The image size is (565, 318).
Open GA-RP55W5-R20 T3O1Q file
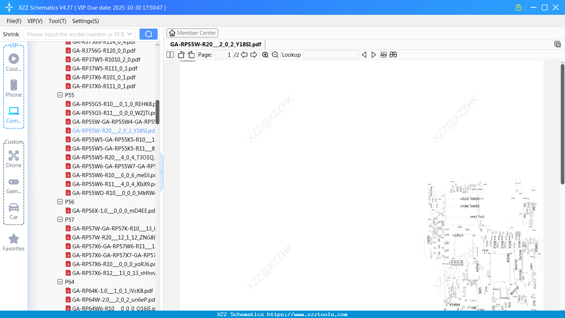point(111,157)
